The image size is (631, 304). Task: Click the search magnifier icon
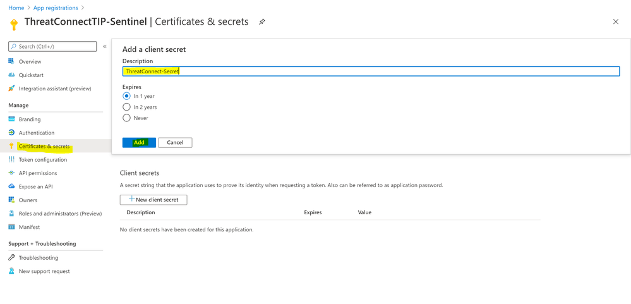pos(13,47)
